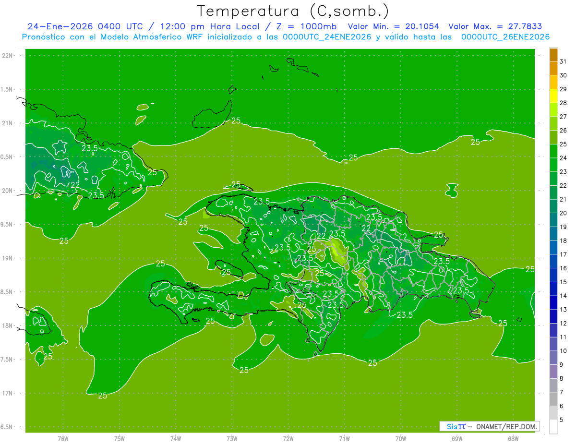Click the '76W' longitude axis label
This screenshot has height=445, width=576.
point(63,439)
